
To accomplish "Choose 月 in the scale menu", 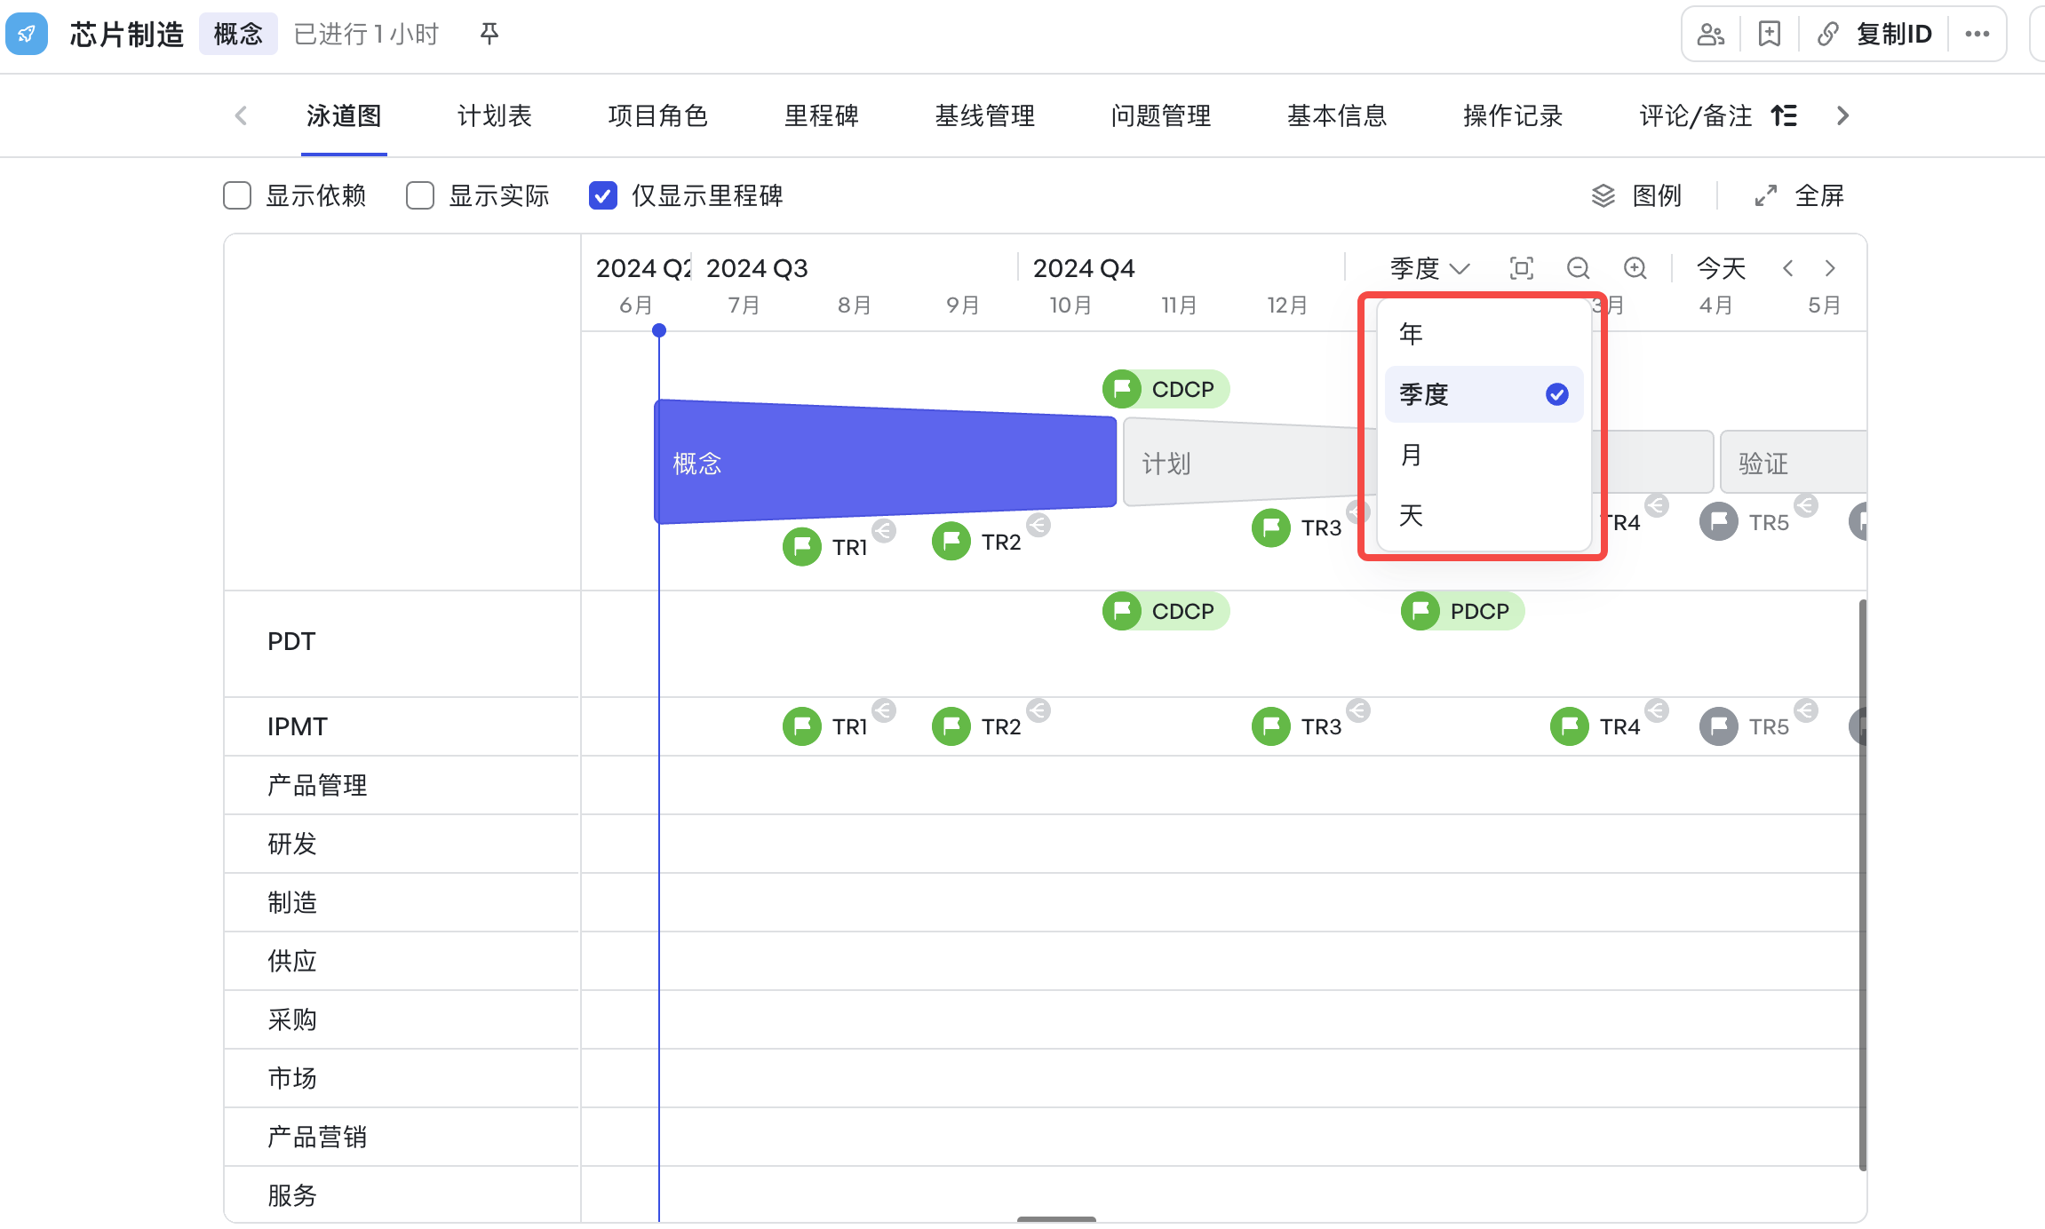I will (x=1484, y=455).
